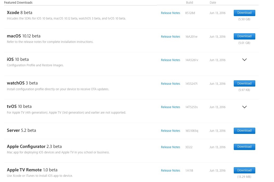Click the Featured Downloads heading
Image resolution: width=274 pixels, height=182 pixels.
(x=18, y=3)
